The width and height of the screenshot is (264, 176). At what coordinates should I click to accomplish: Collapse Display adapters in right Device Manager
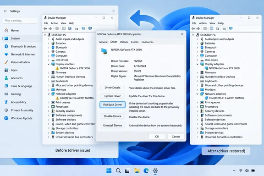198,64
